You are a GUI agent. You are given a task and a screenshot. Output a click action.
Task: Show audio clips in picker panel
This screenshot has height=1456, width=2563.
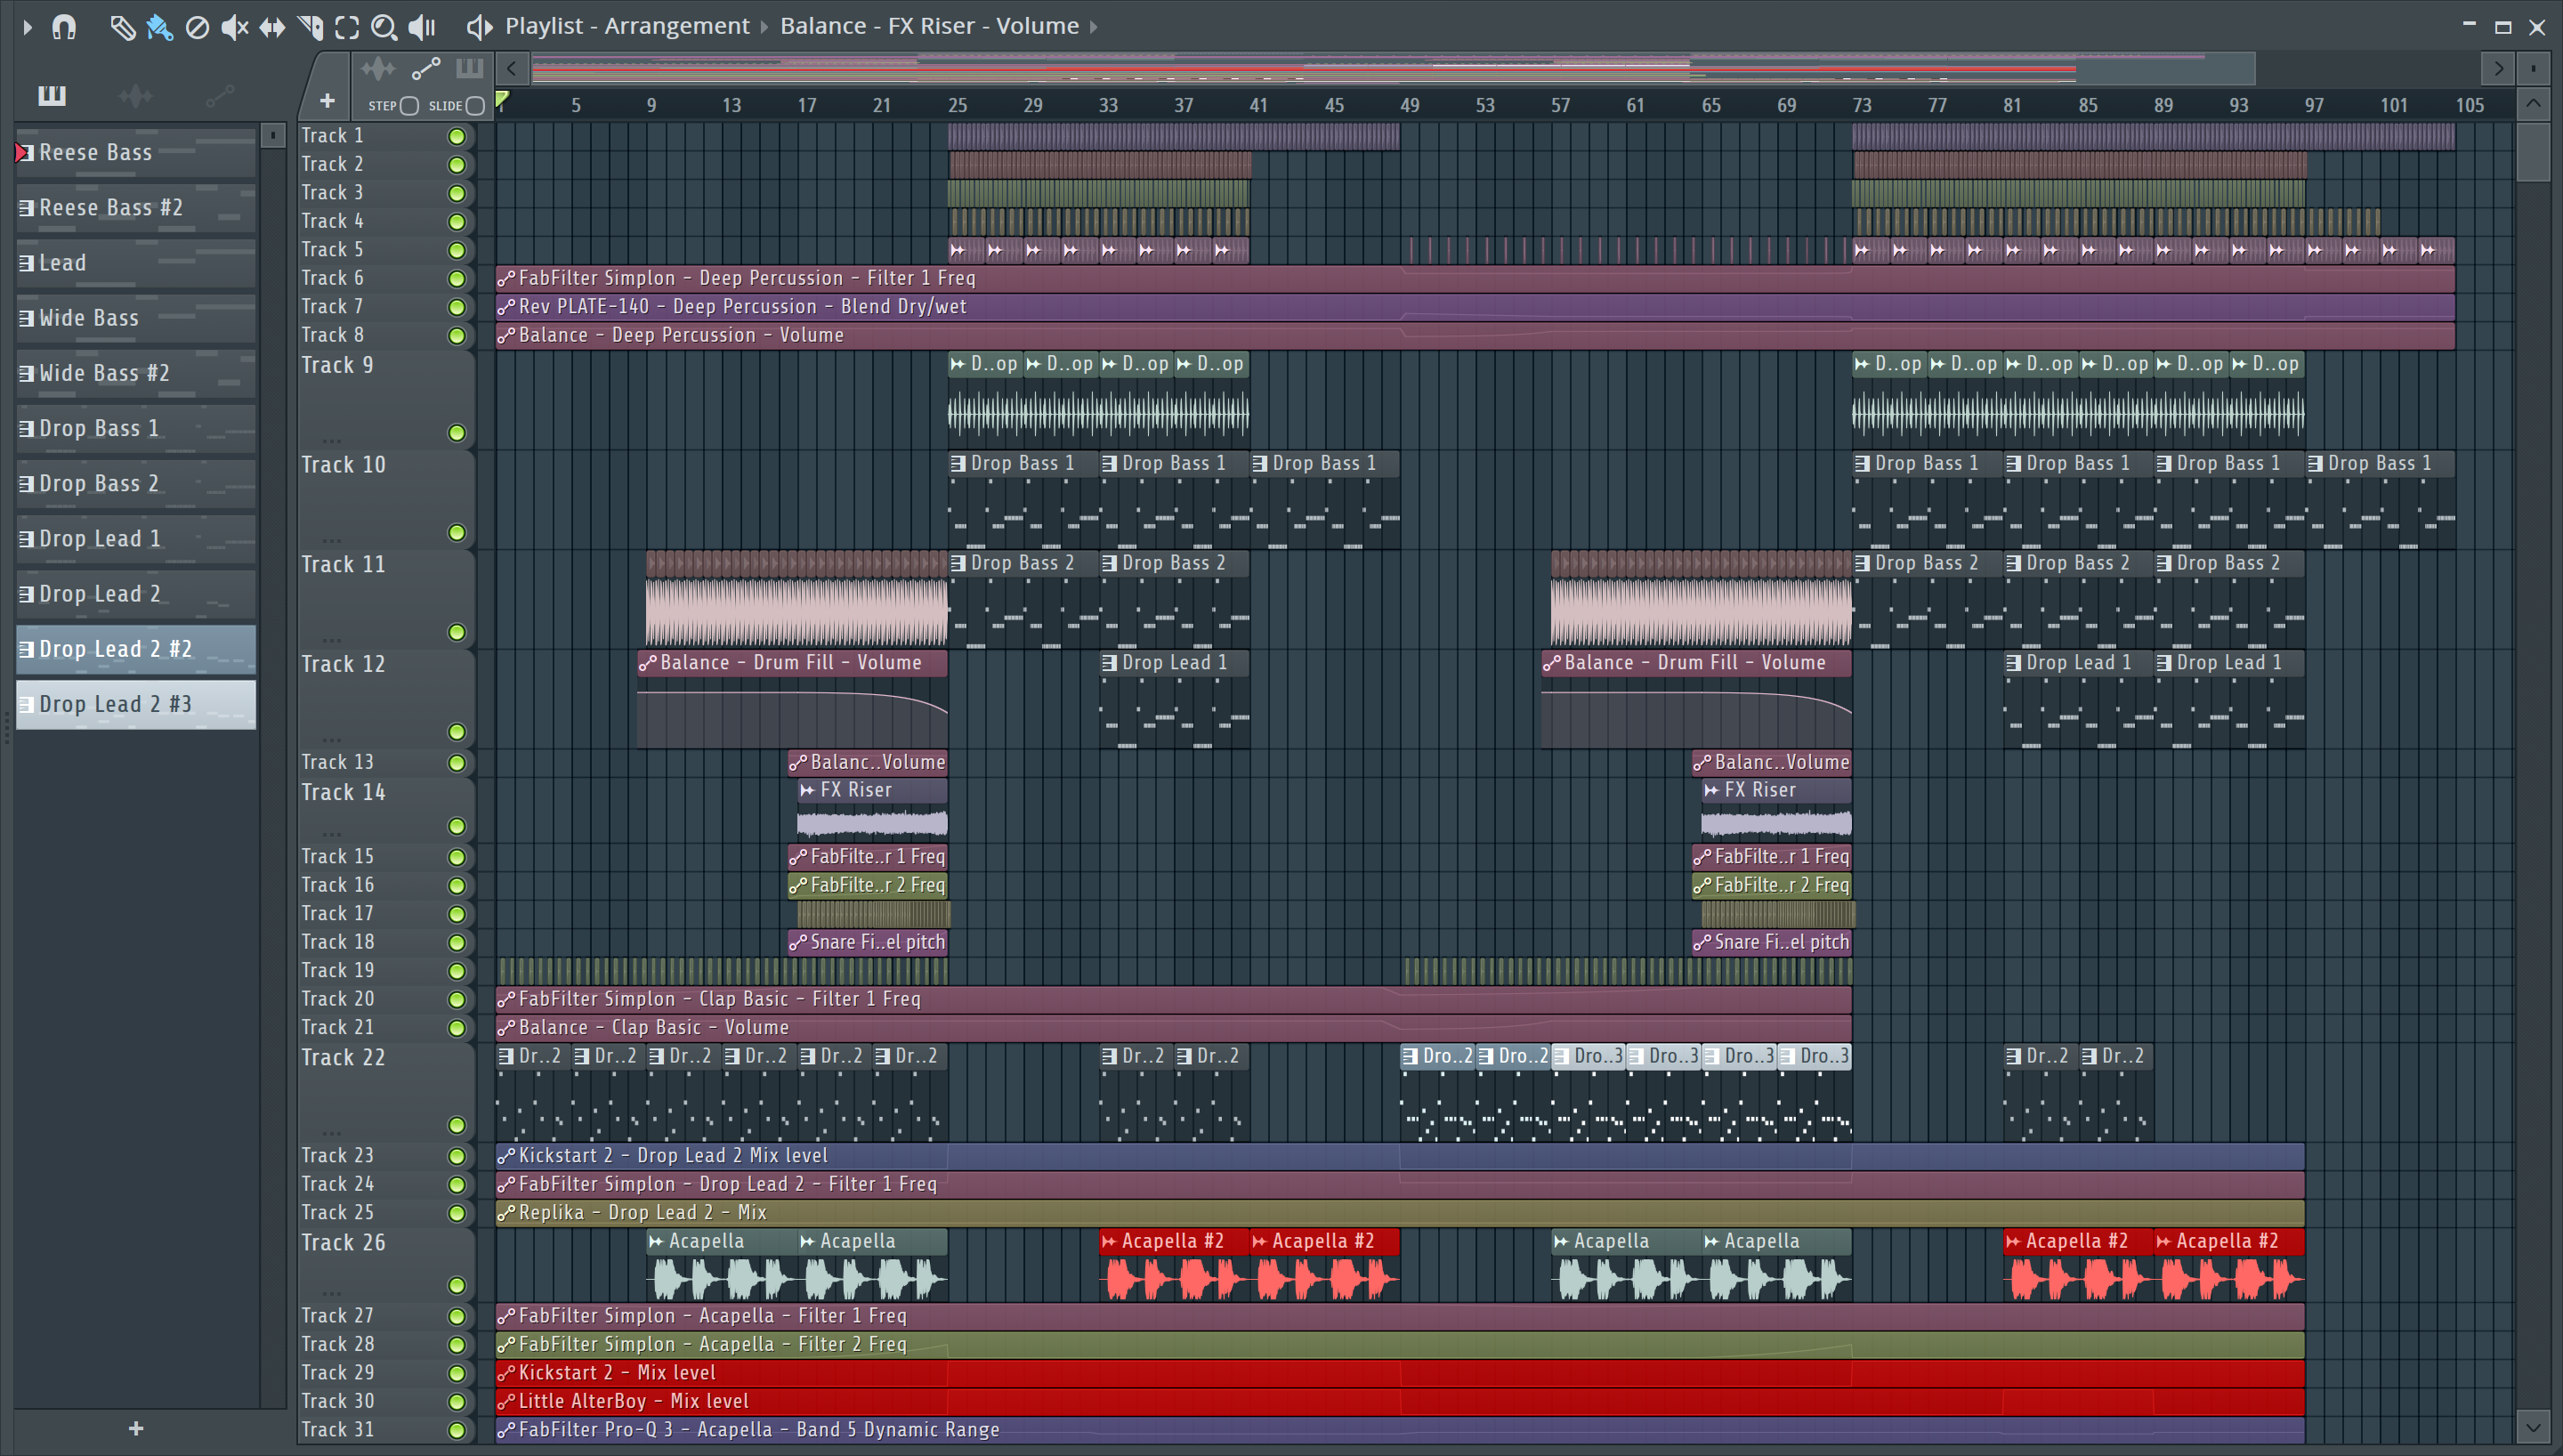(x=135, y=95)
